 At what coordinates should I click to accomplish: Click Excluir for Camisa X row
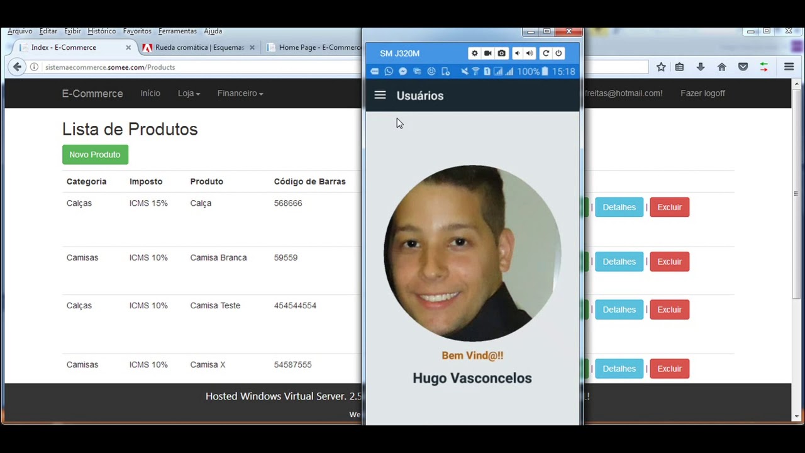[669, 369]
